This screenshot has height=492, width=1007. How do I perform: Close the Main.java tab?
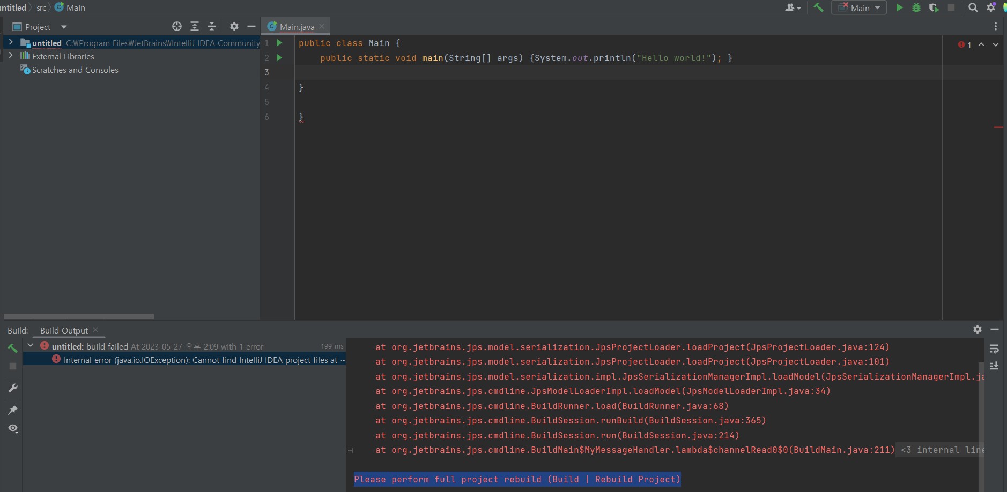click(322, 26)
